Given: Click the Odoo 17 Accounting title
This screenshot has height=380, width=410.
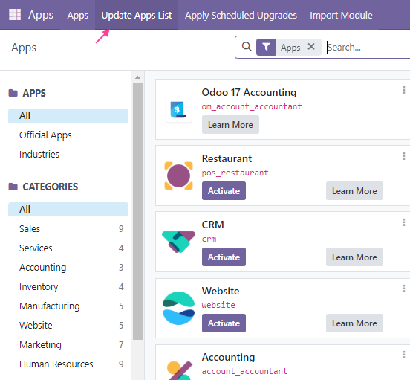Looking at the screenshot, I should 249,92.
